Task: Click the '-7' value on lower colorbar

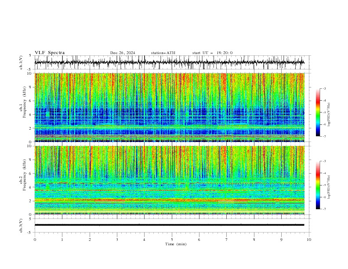Action: click(x=324, y=209)
